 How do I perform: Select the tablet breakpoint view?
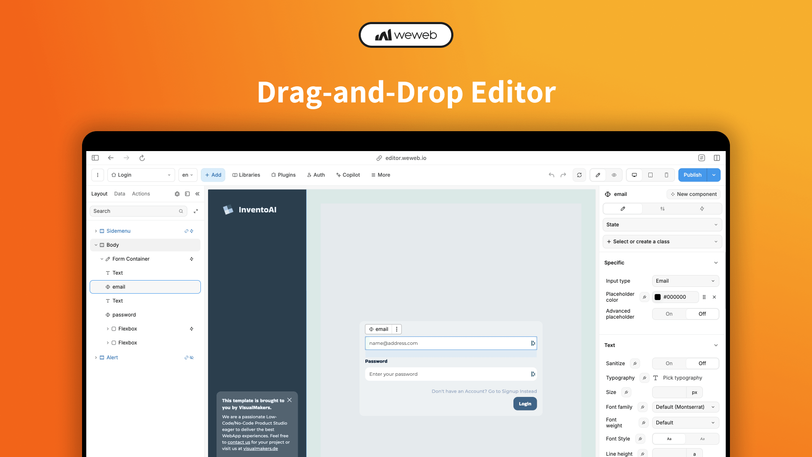pyautogui.click(x=650, y=175)
